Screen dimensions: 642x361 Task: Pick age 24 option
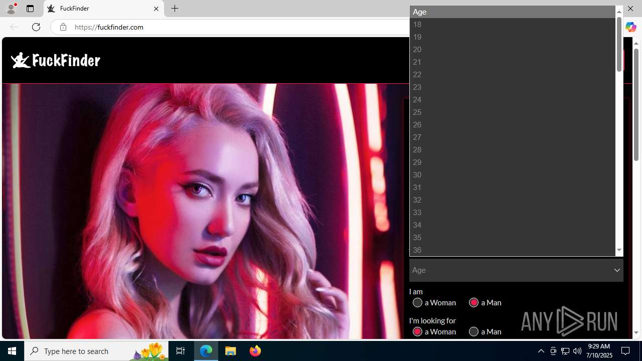513,99
